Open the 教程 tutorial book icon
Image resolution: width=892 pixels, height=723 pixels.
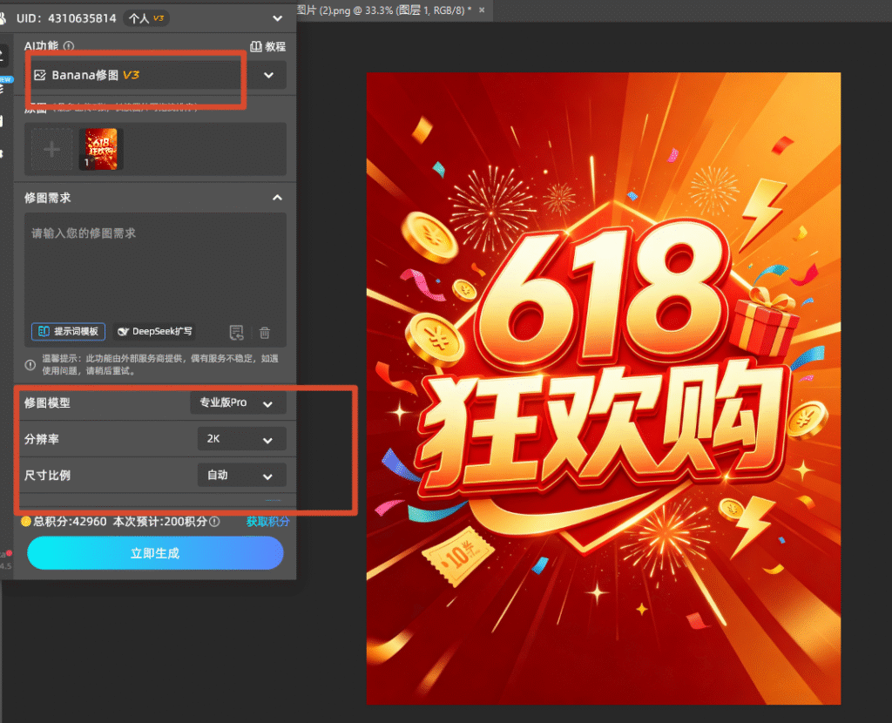coord(256,46)
